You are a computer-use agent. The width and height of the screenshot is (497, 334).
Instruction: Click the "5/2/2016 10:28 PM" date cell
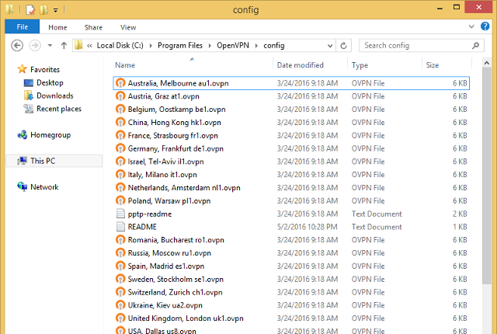coord(307,227)
